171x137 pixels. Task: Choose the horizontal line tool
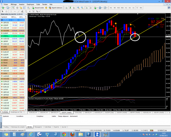15,11
